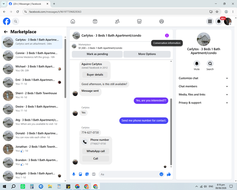Image resolution: width=237 pixels, height=190 pixels.
Task: Open WhatsApp from the Windows taskbar
Action: [23, 186]
